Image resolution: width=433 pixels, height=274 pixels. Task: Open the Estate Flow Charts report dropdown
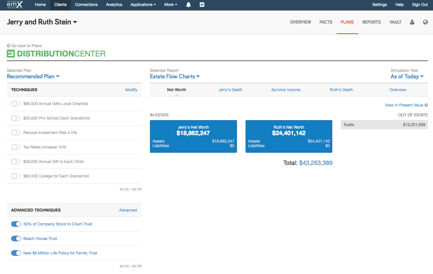tap(175, 76)
